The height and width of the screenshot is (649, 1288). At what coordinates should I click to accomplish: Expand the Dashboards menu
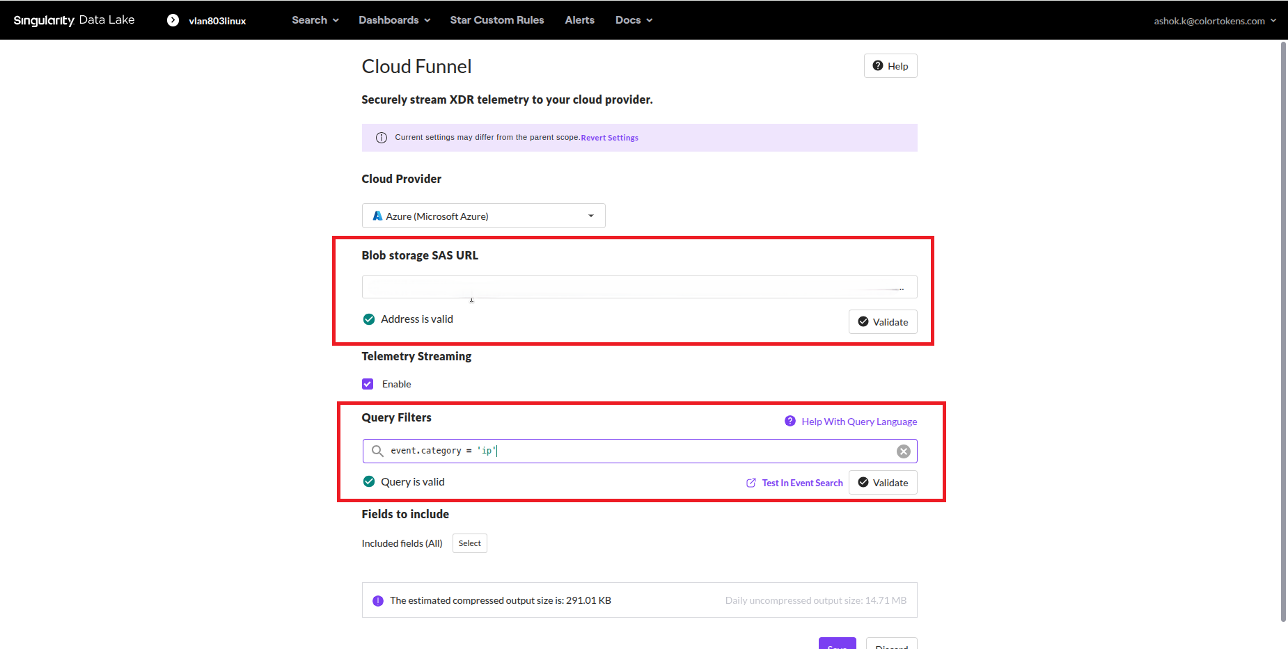394,20
